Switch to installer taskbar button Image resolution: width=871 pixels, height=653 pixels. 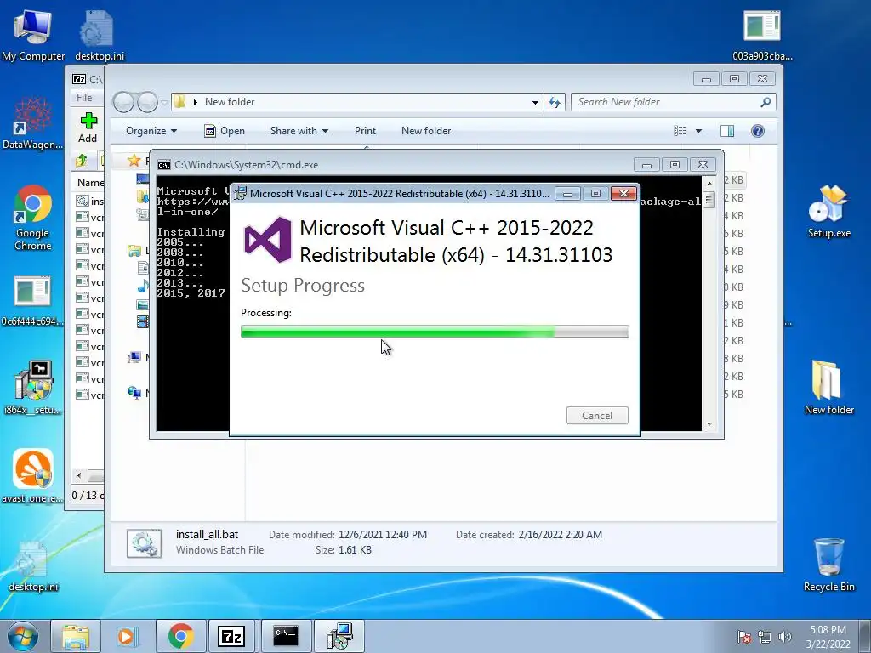pos(339,636)
